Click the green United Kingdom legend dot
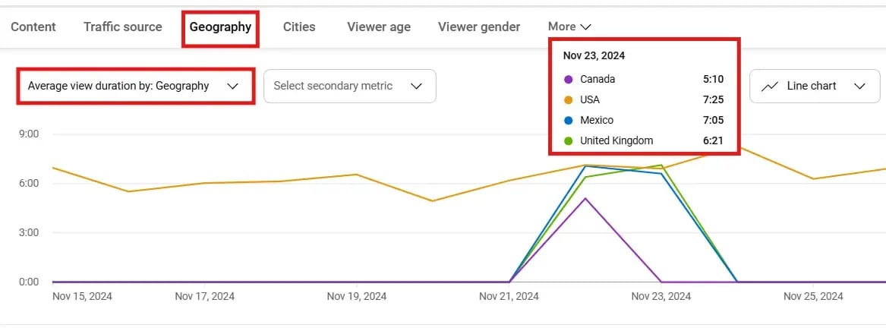This screenshot has height=331, width=886. [569, 140]
